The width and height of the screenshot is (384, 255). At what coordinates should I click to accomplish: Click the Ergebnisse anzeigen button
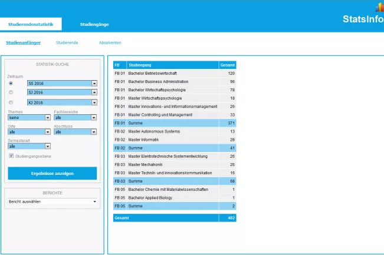[x=52, y=173]
